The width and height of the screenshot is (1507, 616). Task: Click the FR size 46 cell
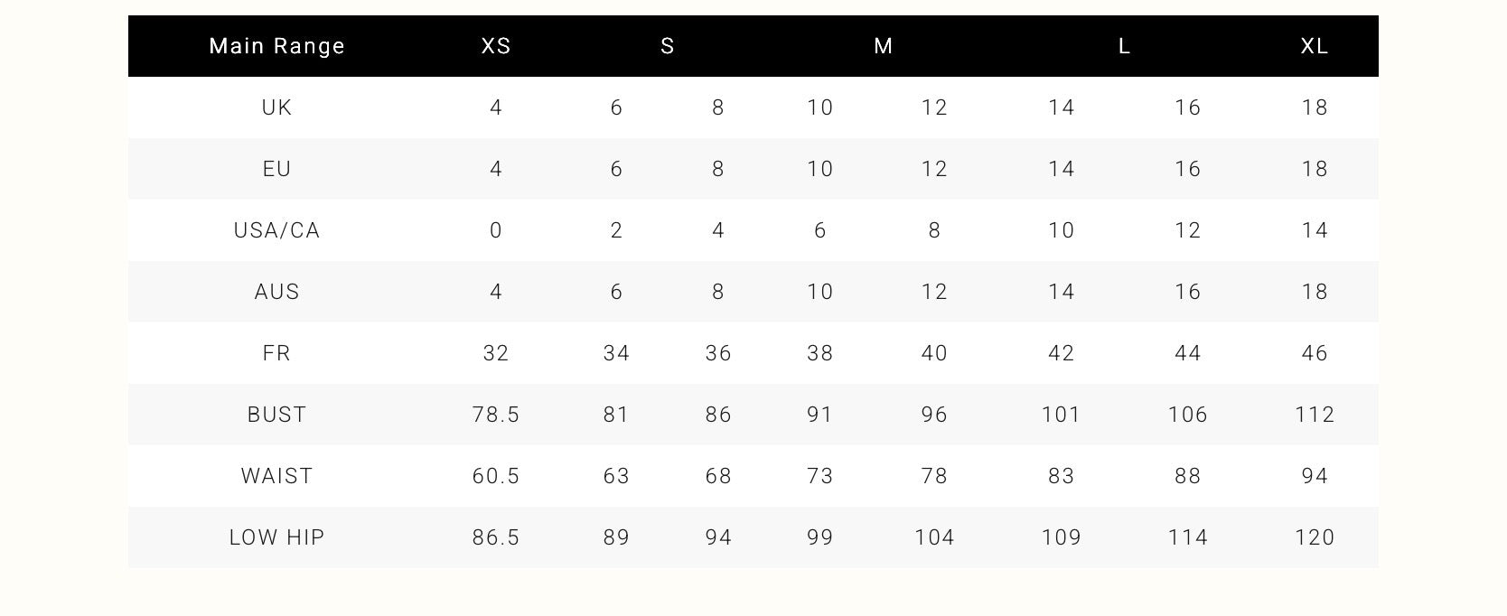[1315, 353]
